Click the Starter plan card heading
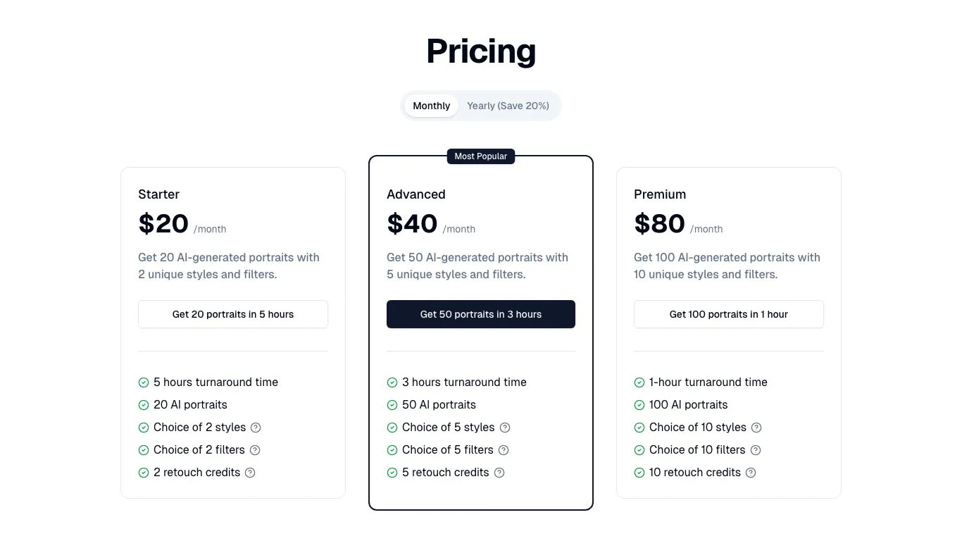Screen dimensions: 962x541 click(x=158, y=194)
